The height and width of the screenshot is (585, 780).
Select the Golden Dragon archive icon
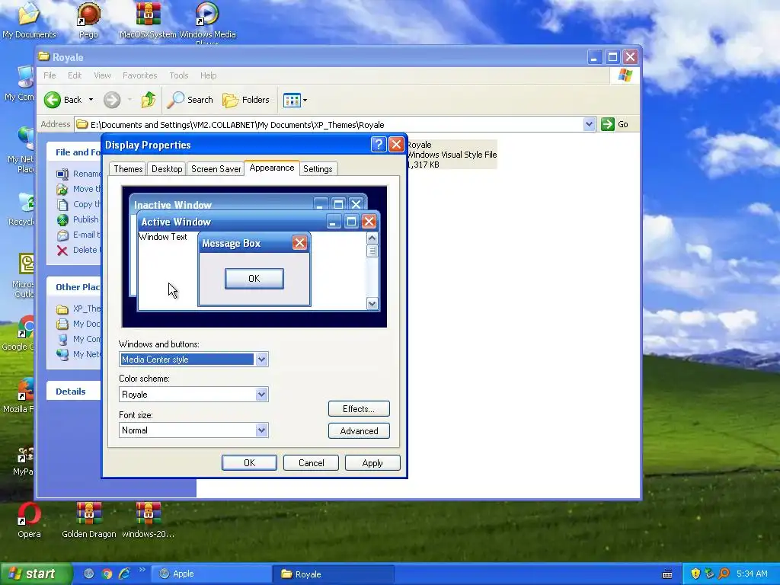click(x=88, y=520)
